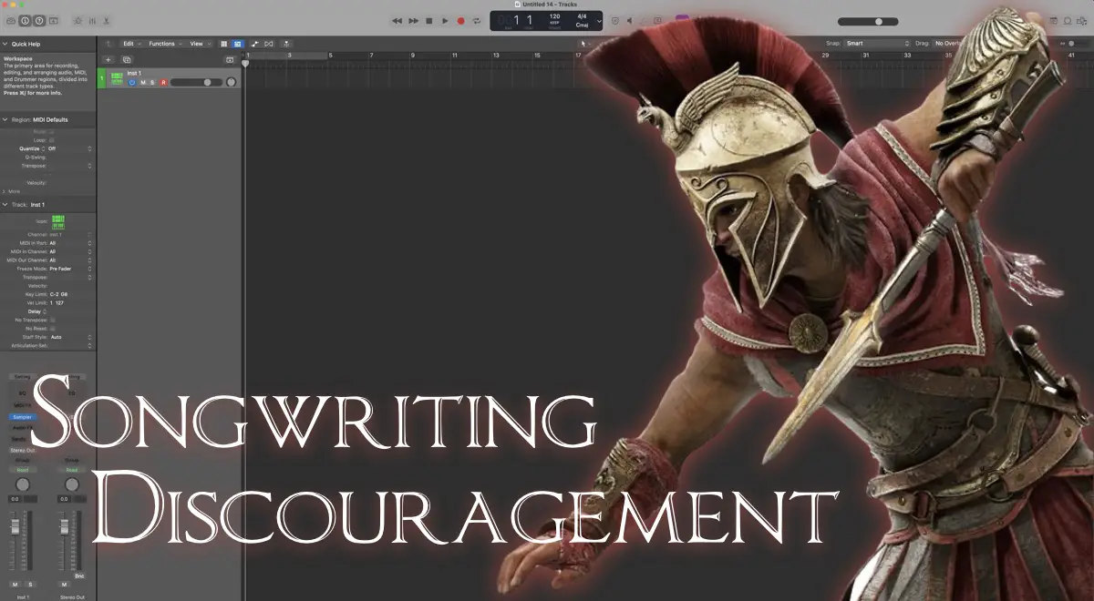Open the Notepad icon at top right

coord(1054,20)
